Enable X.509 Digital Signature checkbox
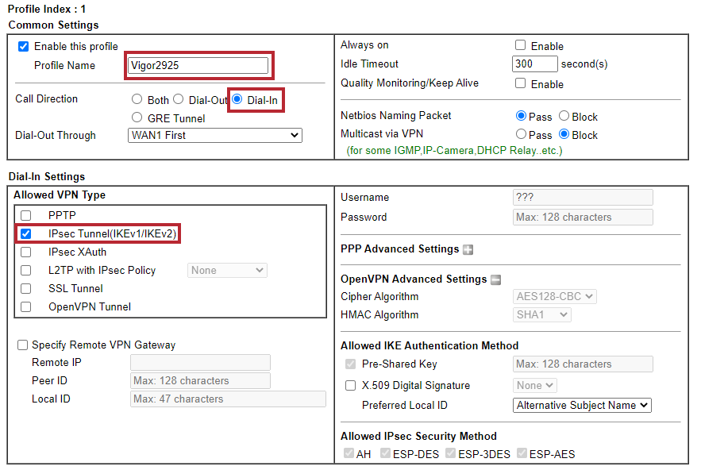Screen dimensions: 701x470 point(351,386)
